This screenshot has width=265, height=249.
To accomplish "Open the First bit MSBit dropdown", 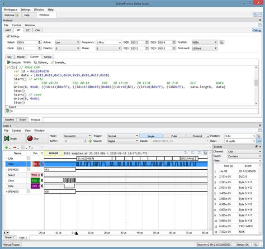I will tap(205, 42).
